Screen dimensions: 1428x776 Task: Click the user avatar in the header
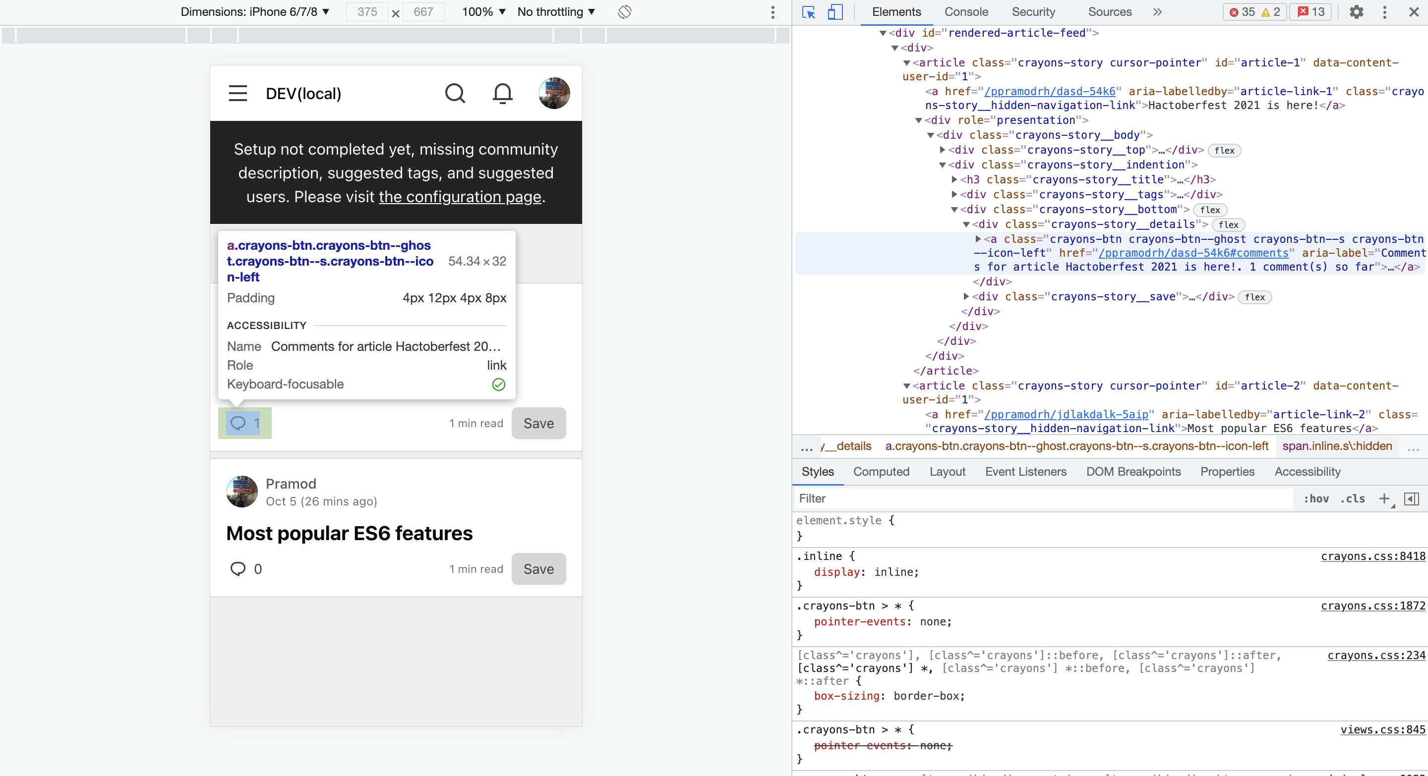click(x=554, y=93)
